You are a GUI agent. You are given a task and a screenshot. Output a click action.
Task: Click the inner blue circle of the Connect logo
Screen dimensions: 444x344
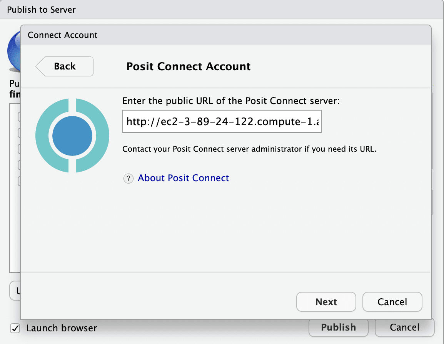click(72, 135)
